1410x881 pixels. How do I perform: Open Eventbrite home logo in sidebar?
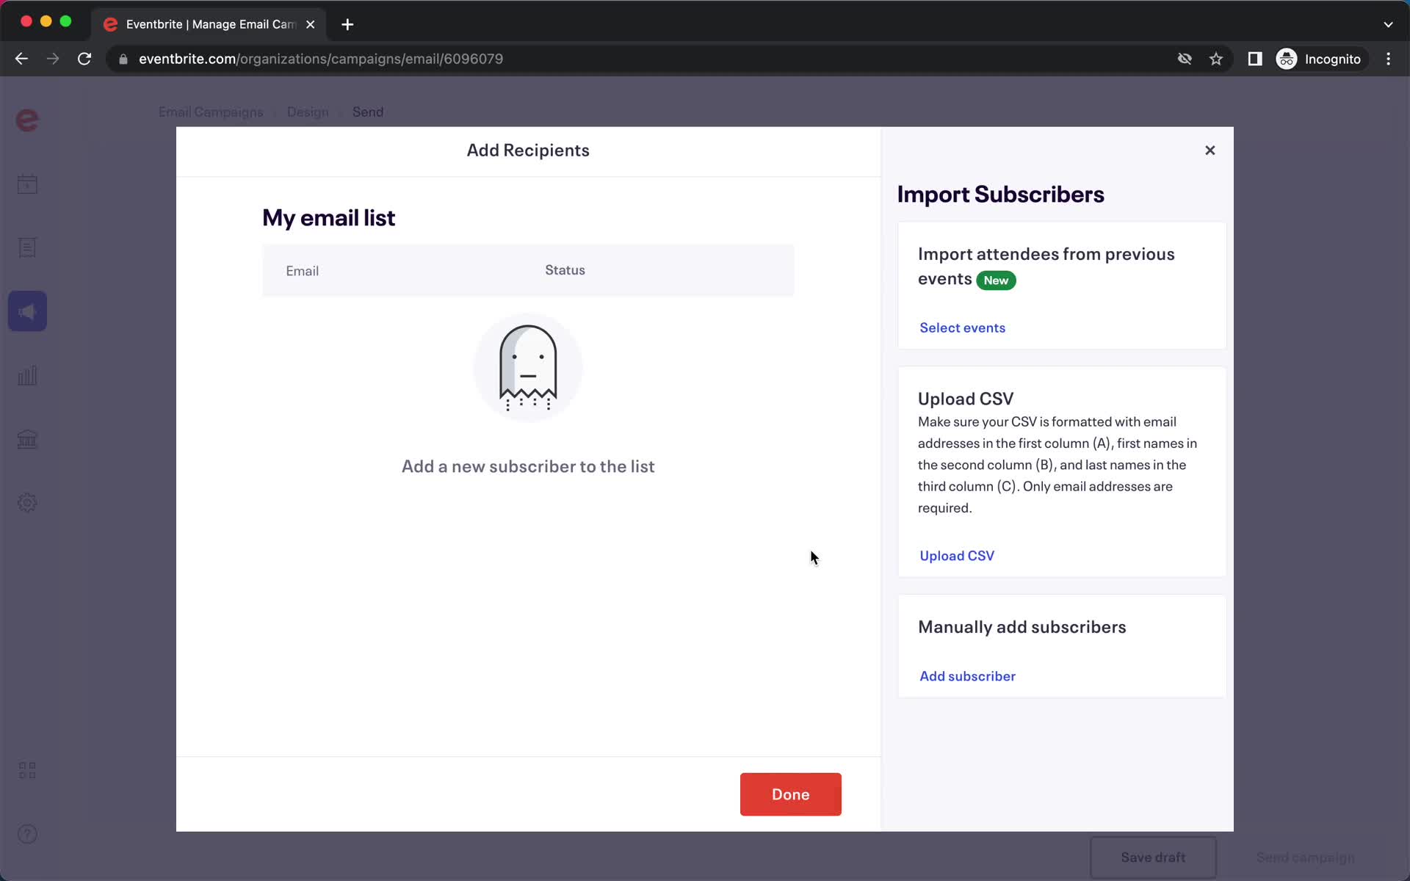pyautogui.click(x=27, y=120)
